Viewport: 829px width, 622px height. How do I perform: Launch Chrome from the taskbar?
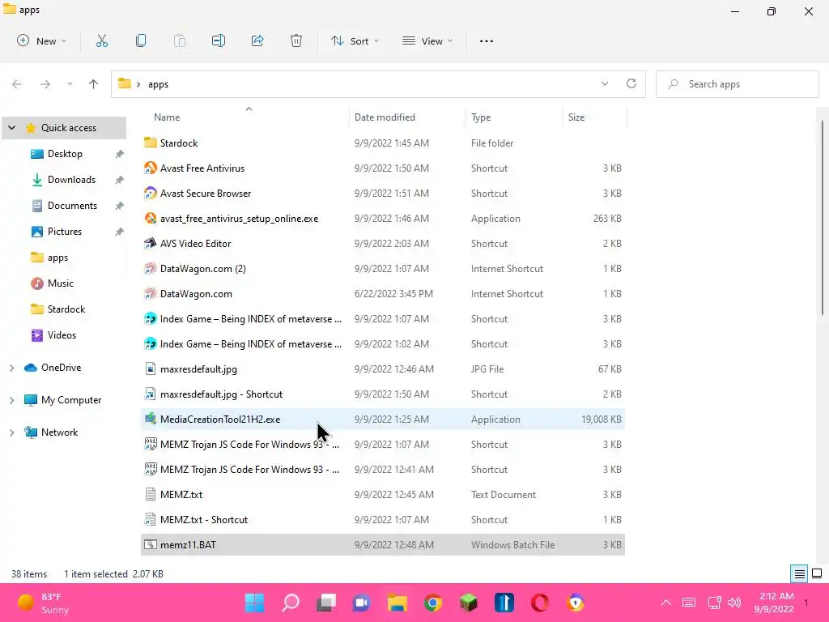[x=433, y=603]
